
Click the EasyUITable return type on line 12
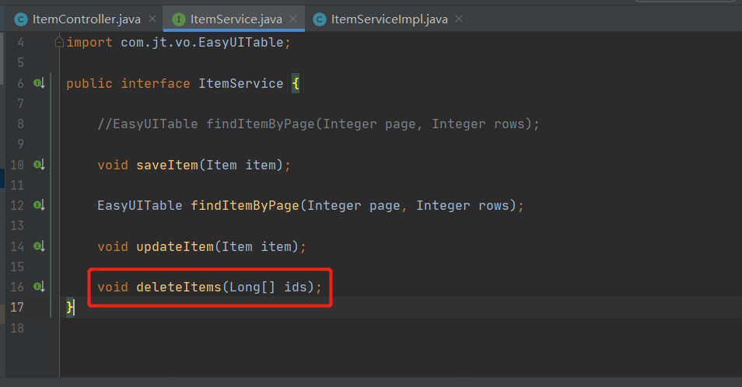pyautogui.click(x=139, y=206)
